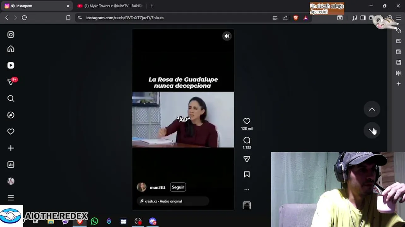This screenshot has height=227, width=405.
Task: Open the audio thumbnail below options
Action: click(247, 206)
